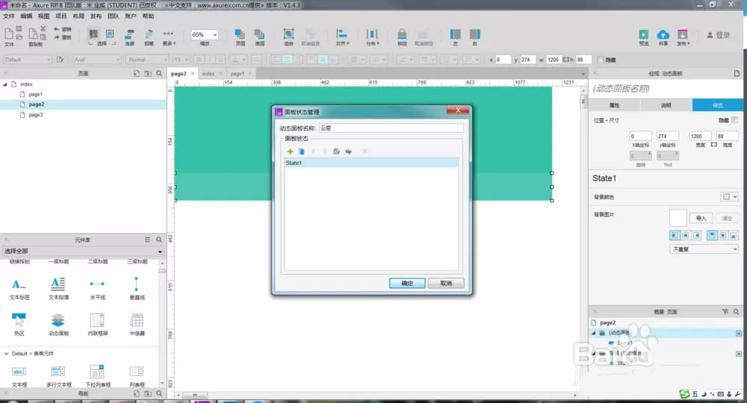Open the Normal font weight dropdown
Screen dimensions: 747x403
[x=148, y=60]
